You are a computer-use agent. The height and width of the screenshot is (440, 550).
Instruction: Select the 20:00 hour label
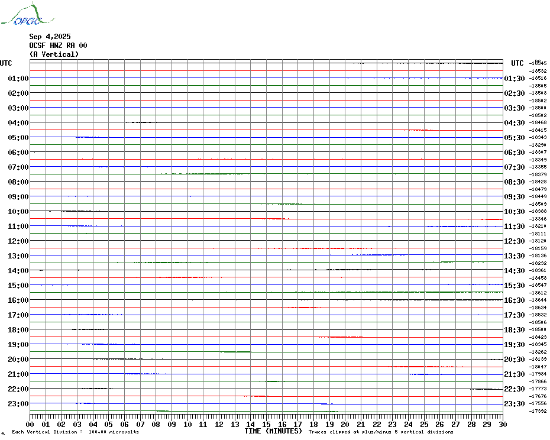coord(18,360)
